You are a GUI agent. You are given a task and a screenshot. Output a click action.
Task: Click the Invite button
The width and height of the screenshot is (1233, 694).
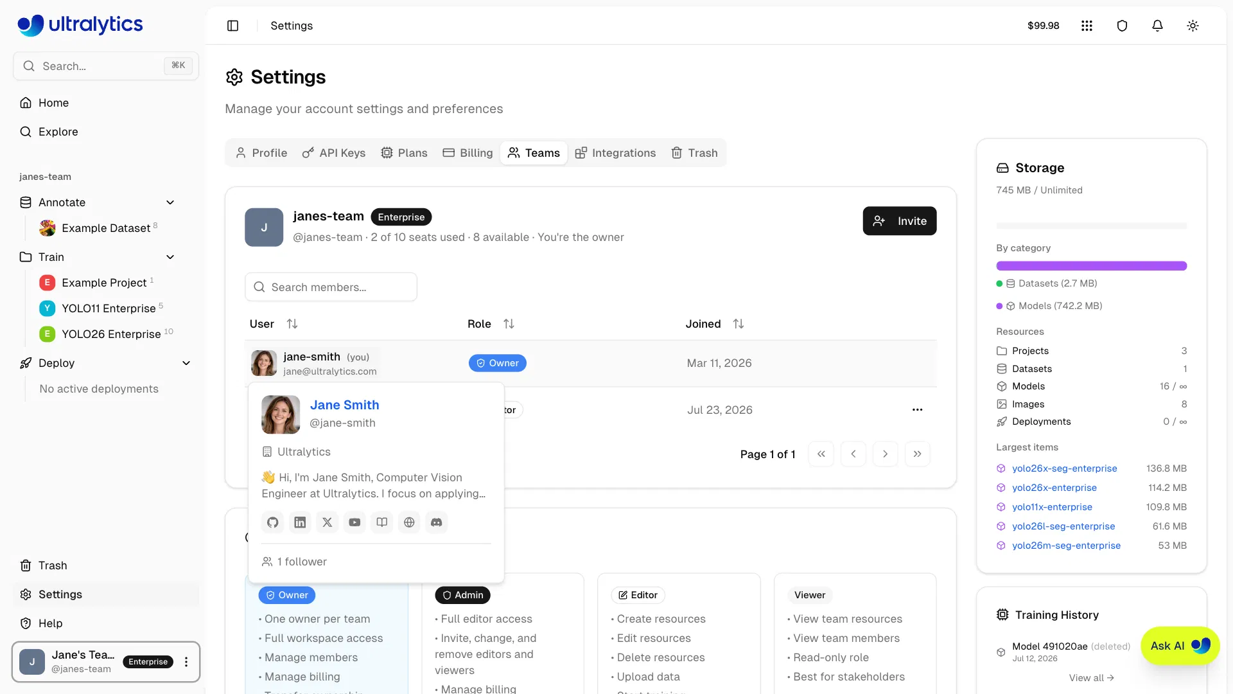click(899, 221)
